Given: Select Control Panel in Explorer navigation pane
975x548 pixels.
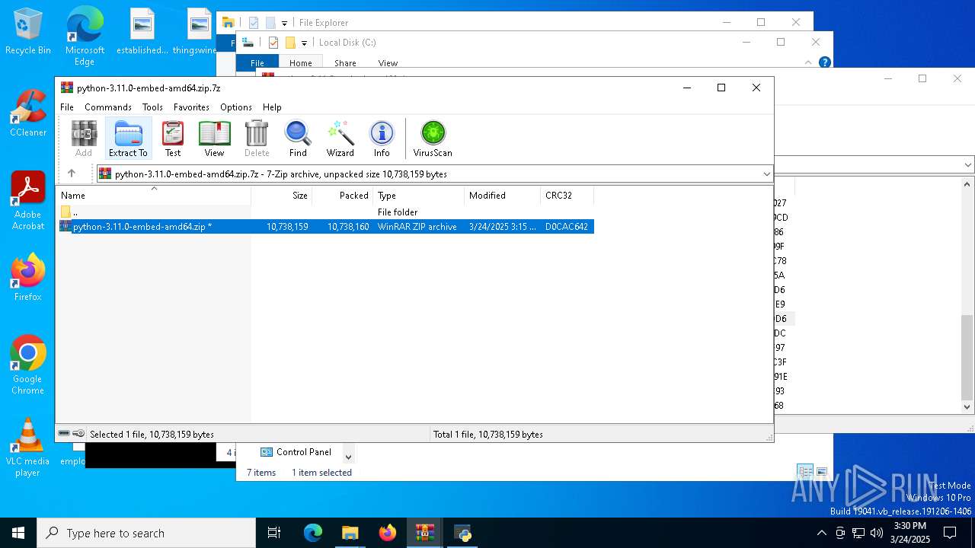Looking at the screenshot, I should 296,452.
